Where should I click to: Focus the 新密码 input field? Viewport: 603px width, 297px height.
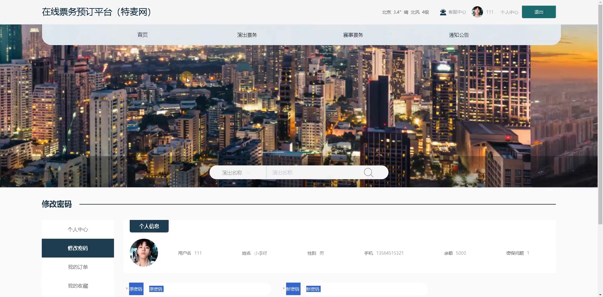click(365, 289)
